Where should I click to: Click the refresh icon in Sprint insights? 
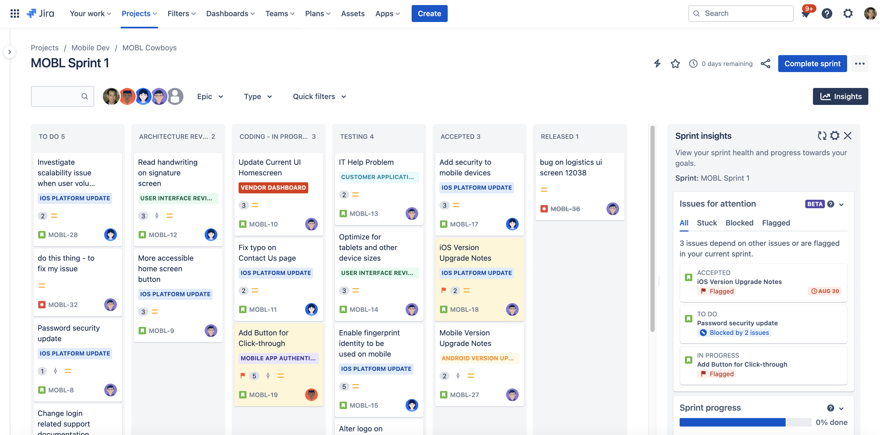coord(821,135)
